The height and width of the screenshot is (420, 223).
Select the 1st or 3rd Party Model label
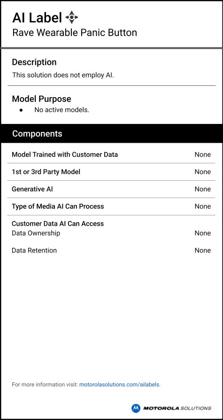(46, 172)
